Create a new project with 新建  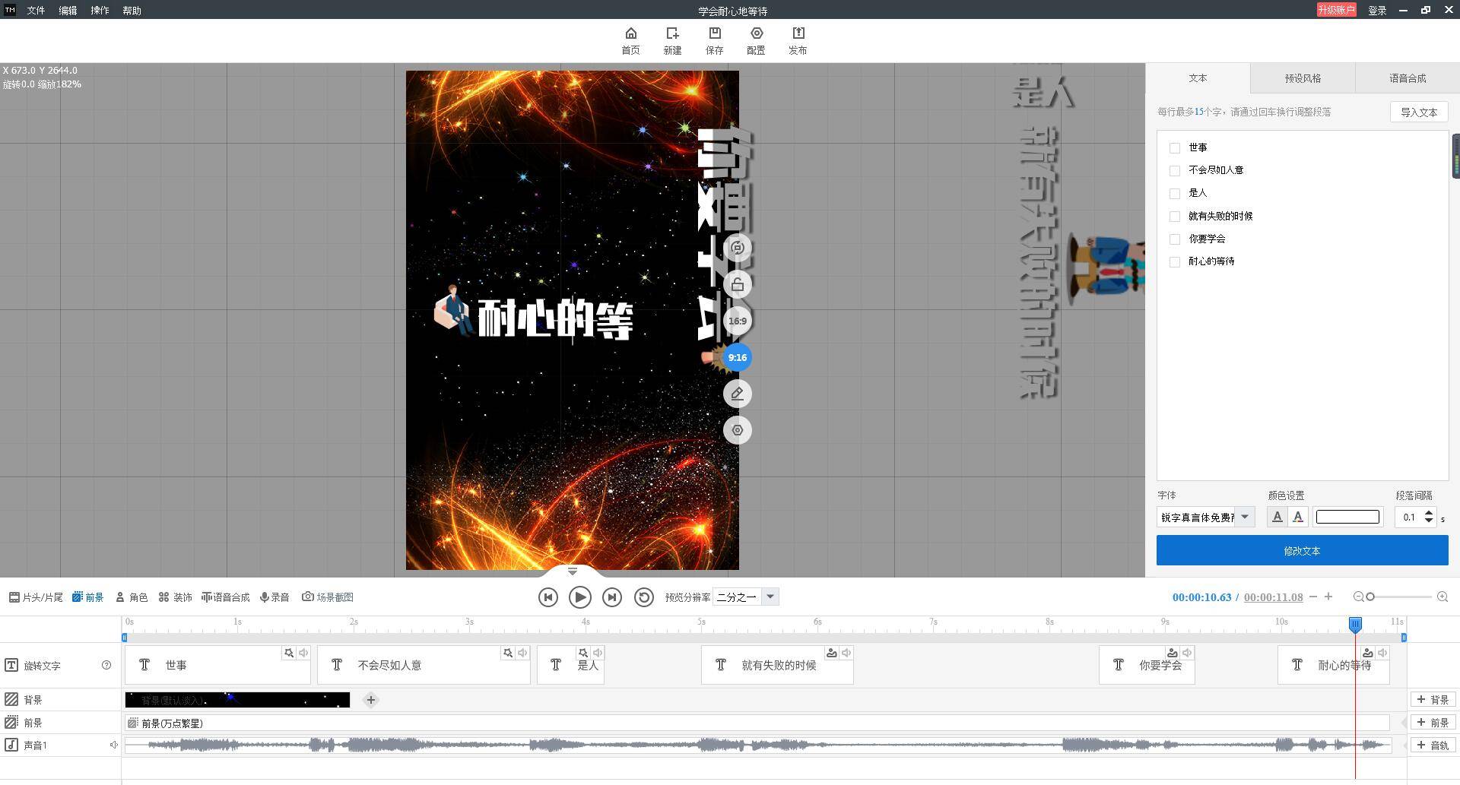(x=672, y=40)
